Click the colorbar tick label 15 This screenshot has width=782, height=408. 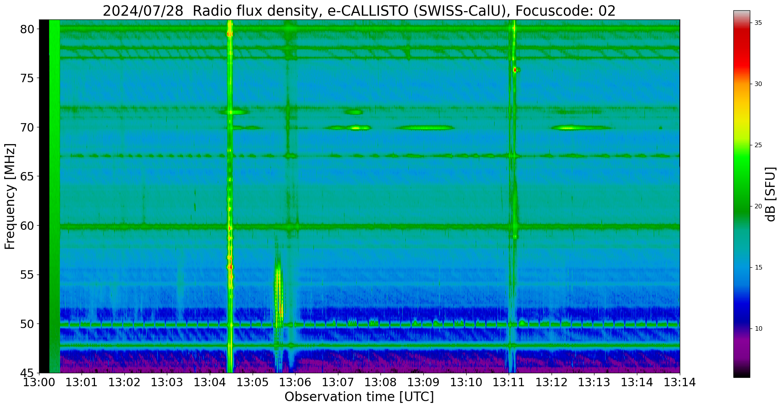tap(758, 268)
